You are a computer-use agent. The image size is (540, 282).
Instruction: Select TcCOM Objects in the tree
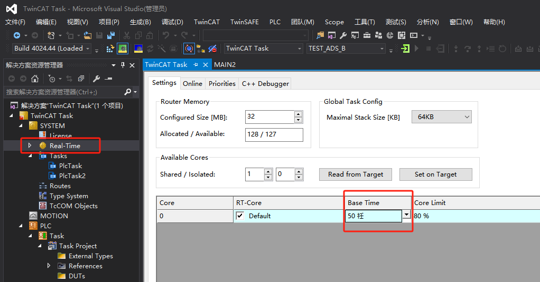[73, 206]
